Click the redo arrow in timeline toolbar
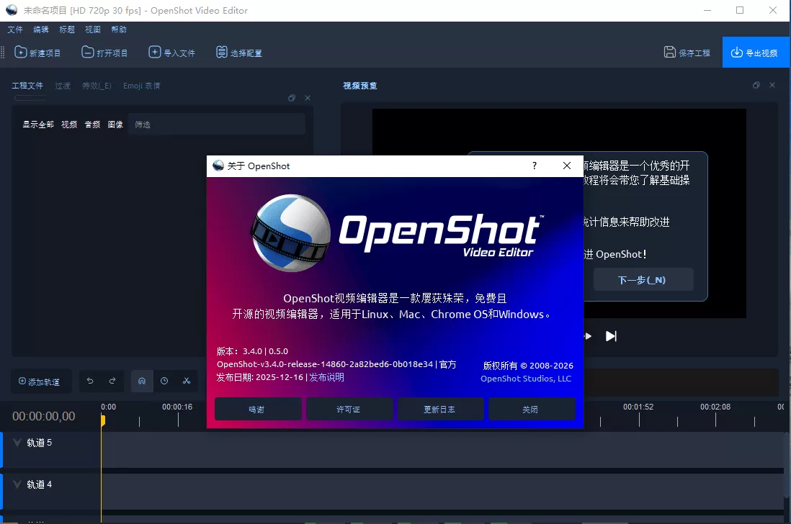 (112, 381)
